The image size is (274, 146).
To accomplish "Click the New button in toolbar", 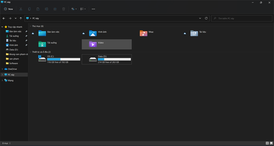I will pyautogui.click(x=9, y=9).
